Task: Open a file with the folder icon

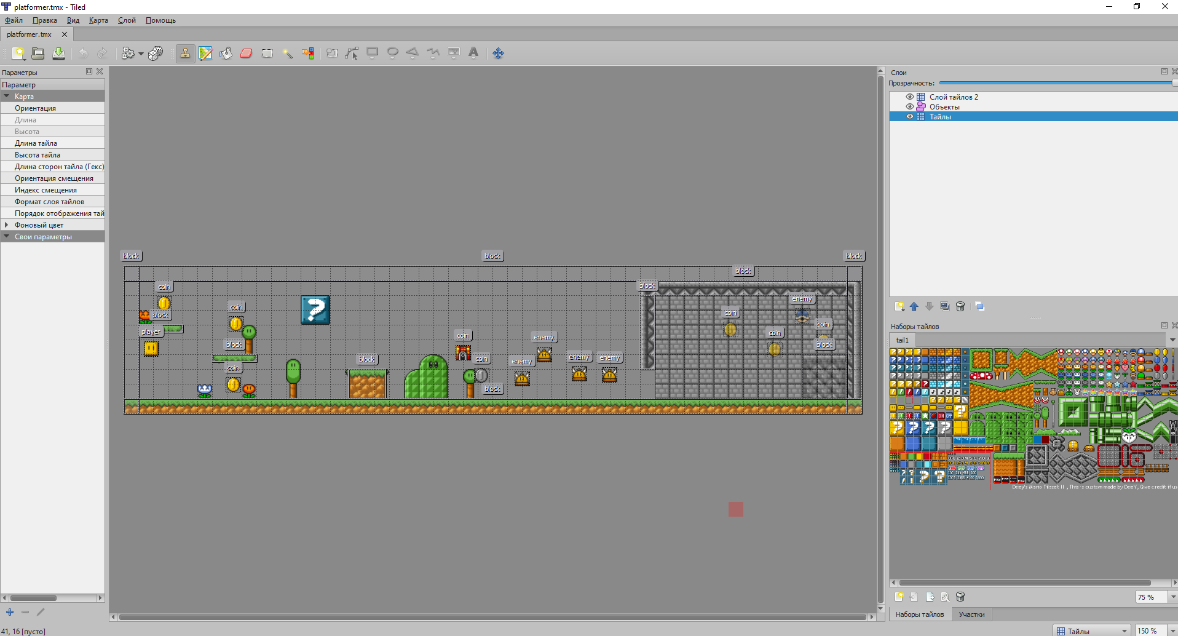Action: click(x=38, y=54)
